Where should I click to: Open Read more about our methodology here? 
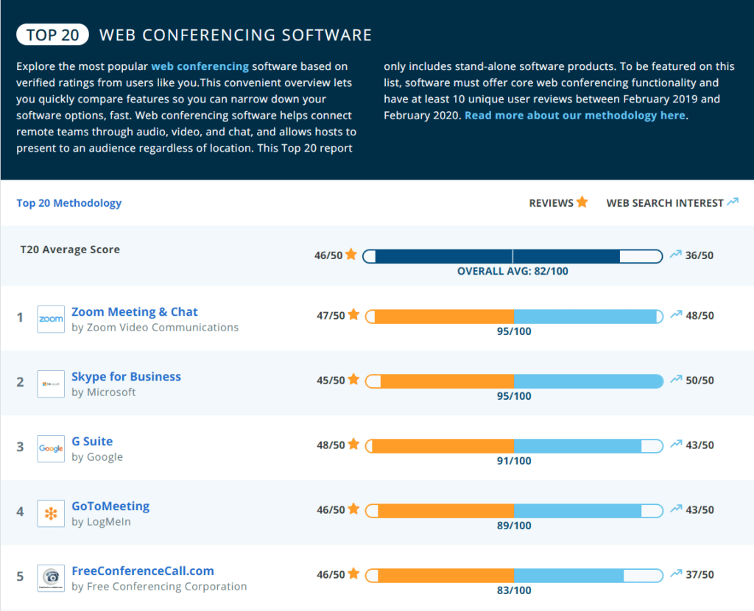tap(575, 116)
